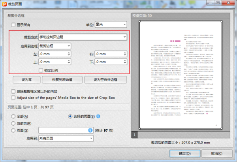Increase the 左 margin with up arrow
The width and height of the screenshot is (237, 162).
coord(69,53)
